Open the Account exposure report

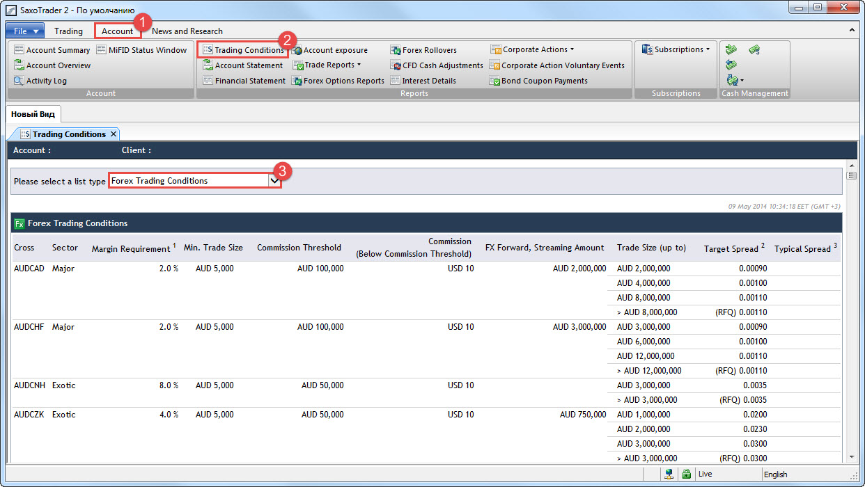[x=329, y=50]
